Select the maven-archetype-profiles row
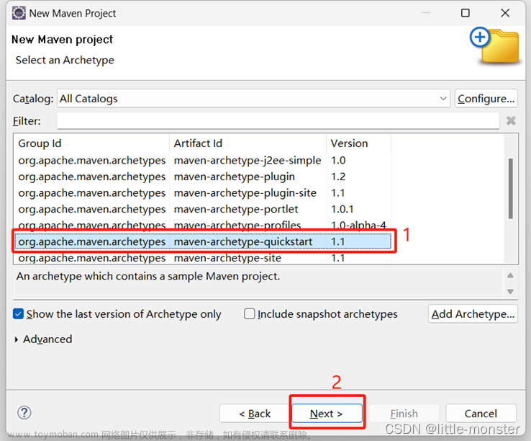The width and height of the screenshot is (531, 441). click(x=202, y=225)
